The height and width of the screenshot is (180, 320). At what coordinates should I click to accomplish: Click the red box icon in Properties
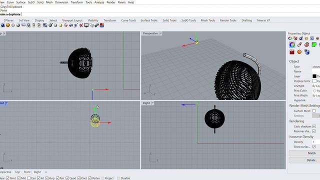(x=292, y=52)
